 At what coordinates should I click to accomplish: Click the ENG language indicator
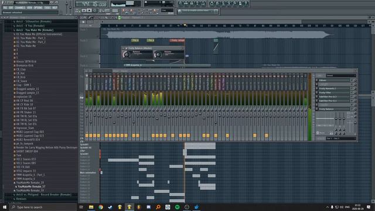pos(347,207)
